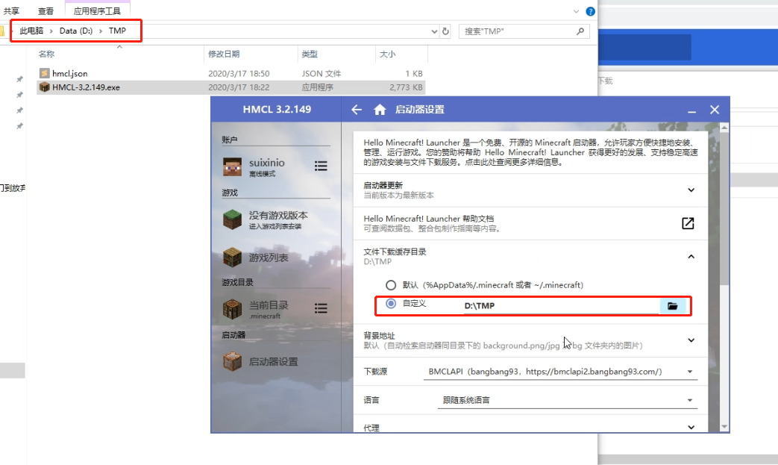778x465 pixels.
Task: Select HMCL-3.2.149.exe file name
Action: 86,87
